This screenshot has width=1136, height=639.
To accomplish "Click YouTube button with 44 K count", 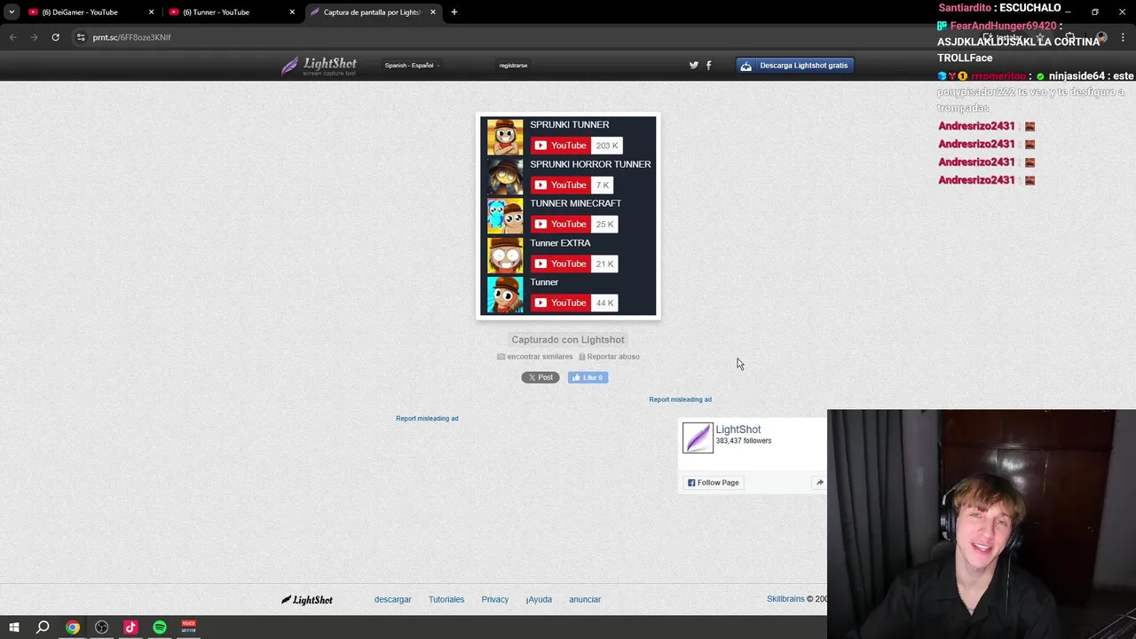I will coord(560,303).
